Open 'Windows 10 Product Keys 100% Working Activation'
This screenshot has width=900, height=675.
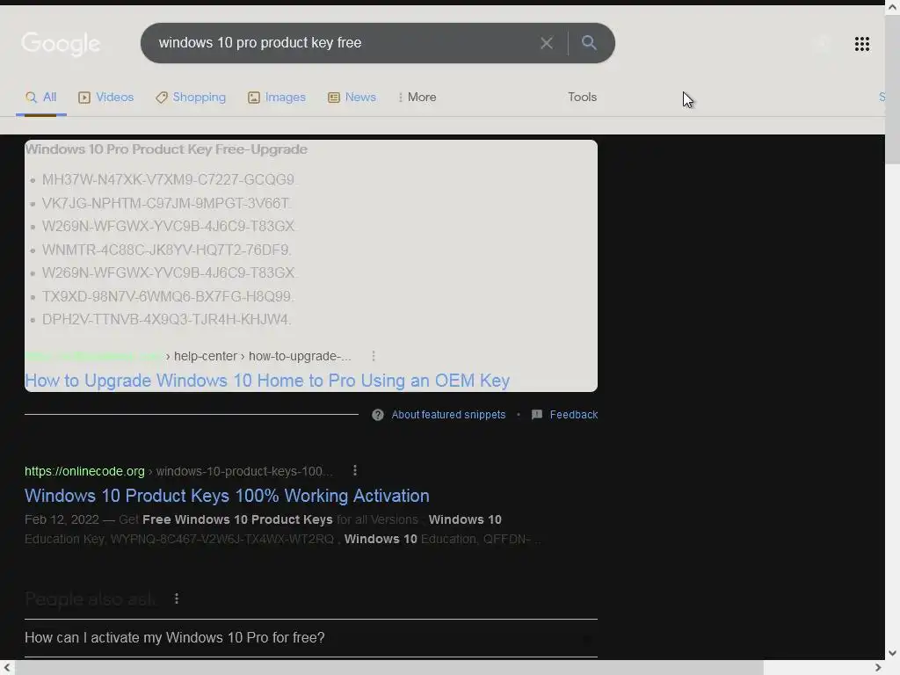pyautogui.click(x=227, y=496)
